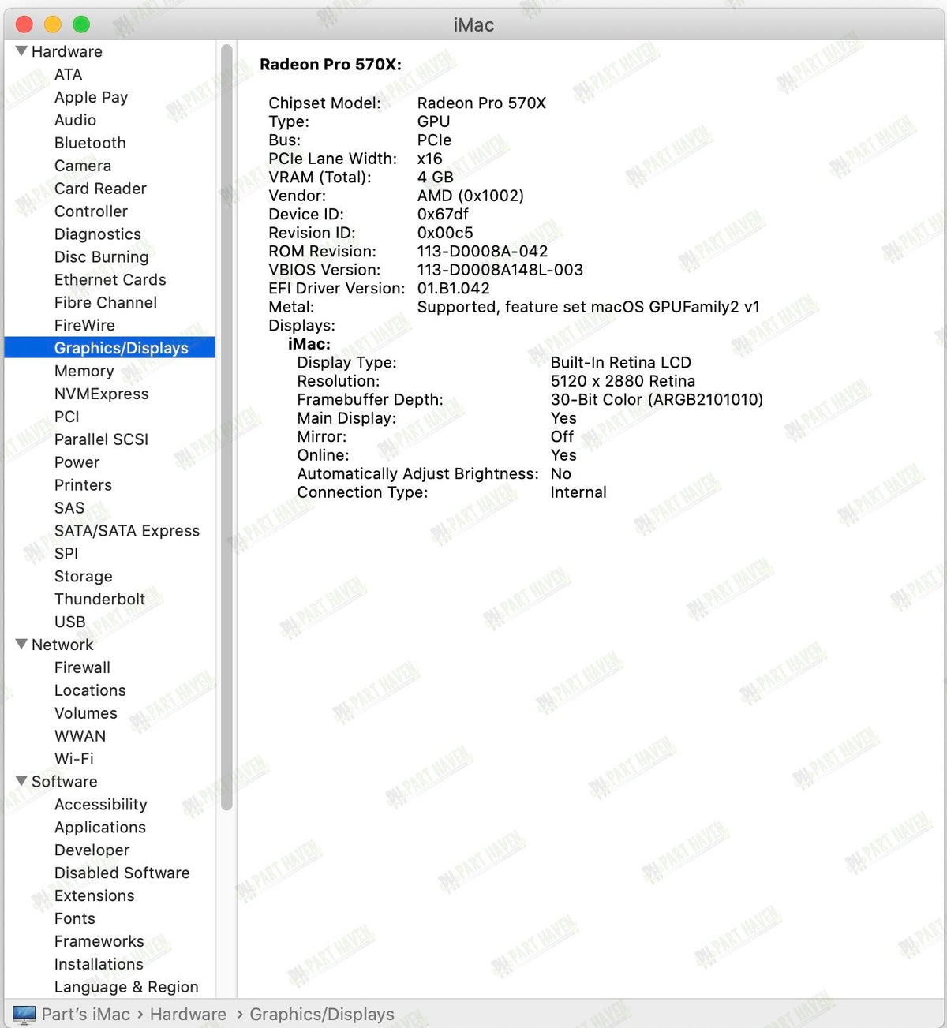Select Volumes under Network

point(85,713)
